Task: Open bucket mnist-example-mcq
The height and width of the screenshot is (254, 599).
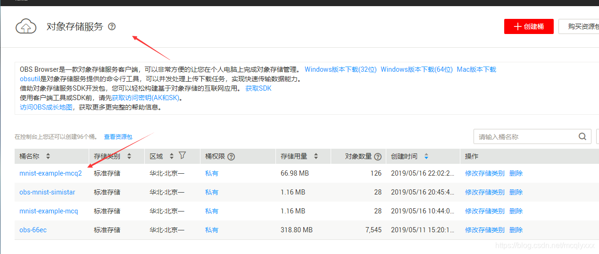Action: [x=49, y=211]
